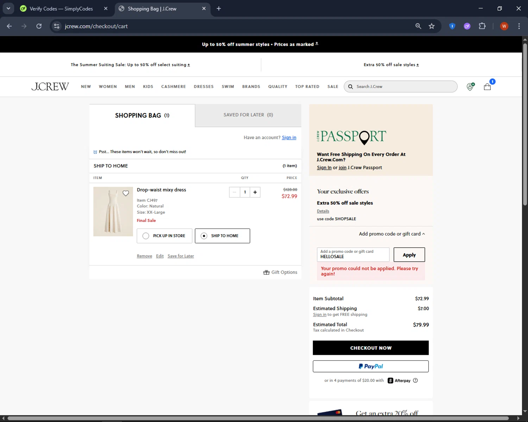Click the Checkout Now button

371,348
